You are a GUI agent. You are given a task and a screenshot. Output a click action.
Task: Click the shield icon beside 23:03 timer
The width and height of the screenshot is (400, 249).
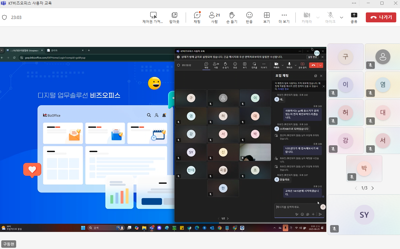click(x=4, y=17)
